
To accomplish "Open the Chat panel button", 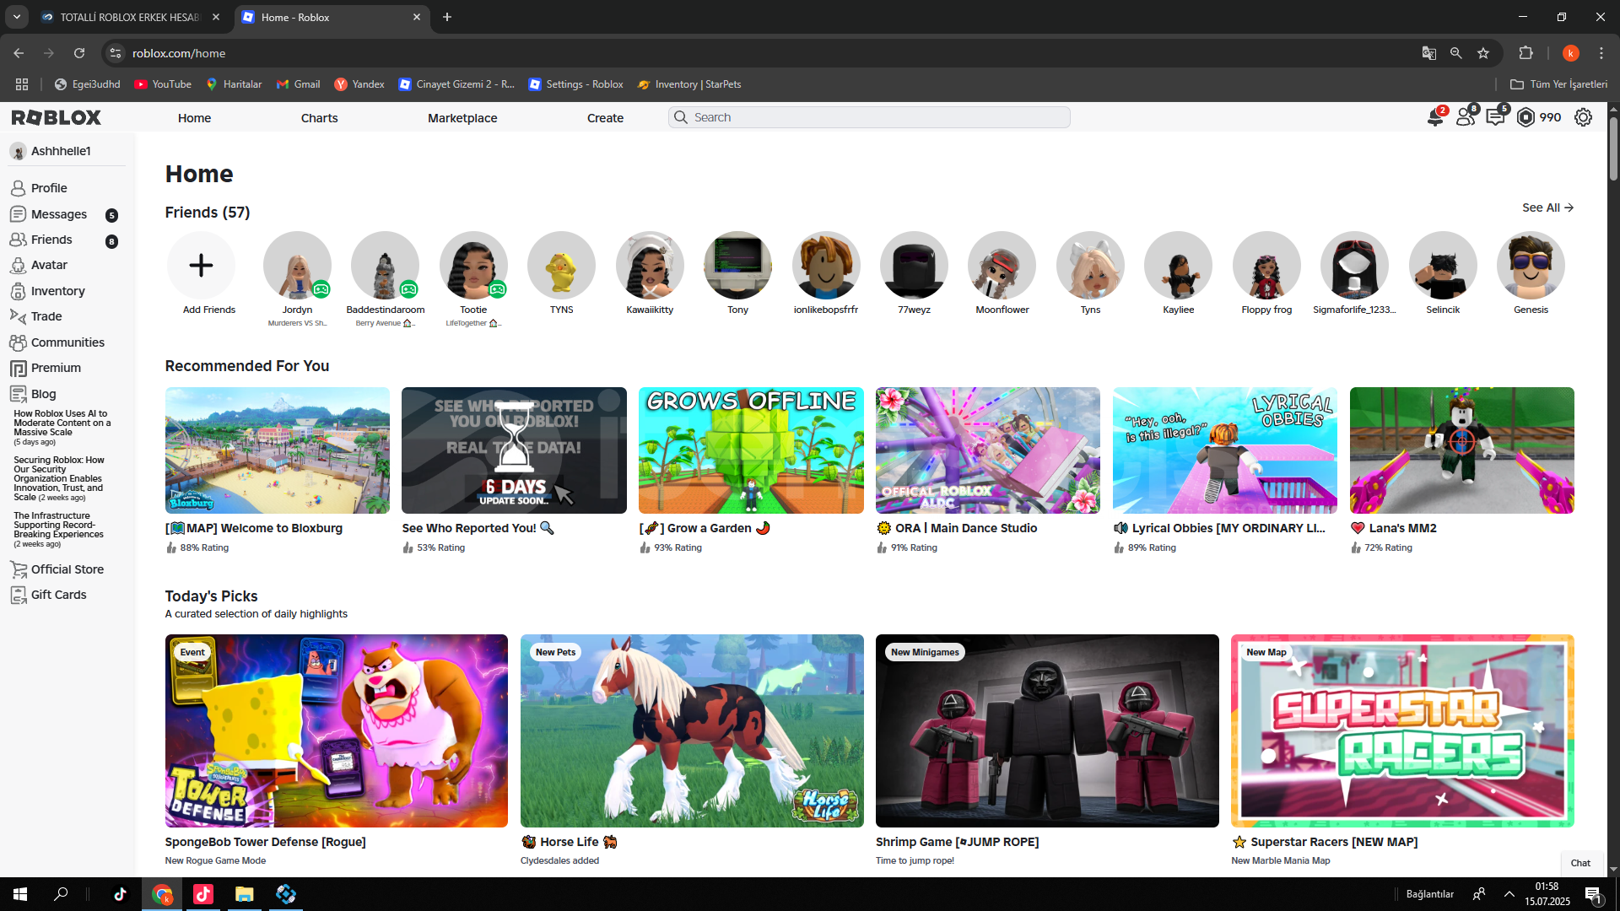I will 1580,863.
